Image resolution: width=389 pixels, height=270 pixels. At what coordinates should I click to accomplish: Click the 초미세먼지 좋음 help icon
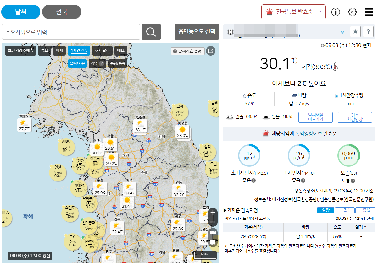(x=253, y=181)
